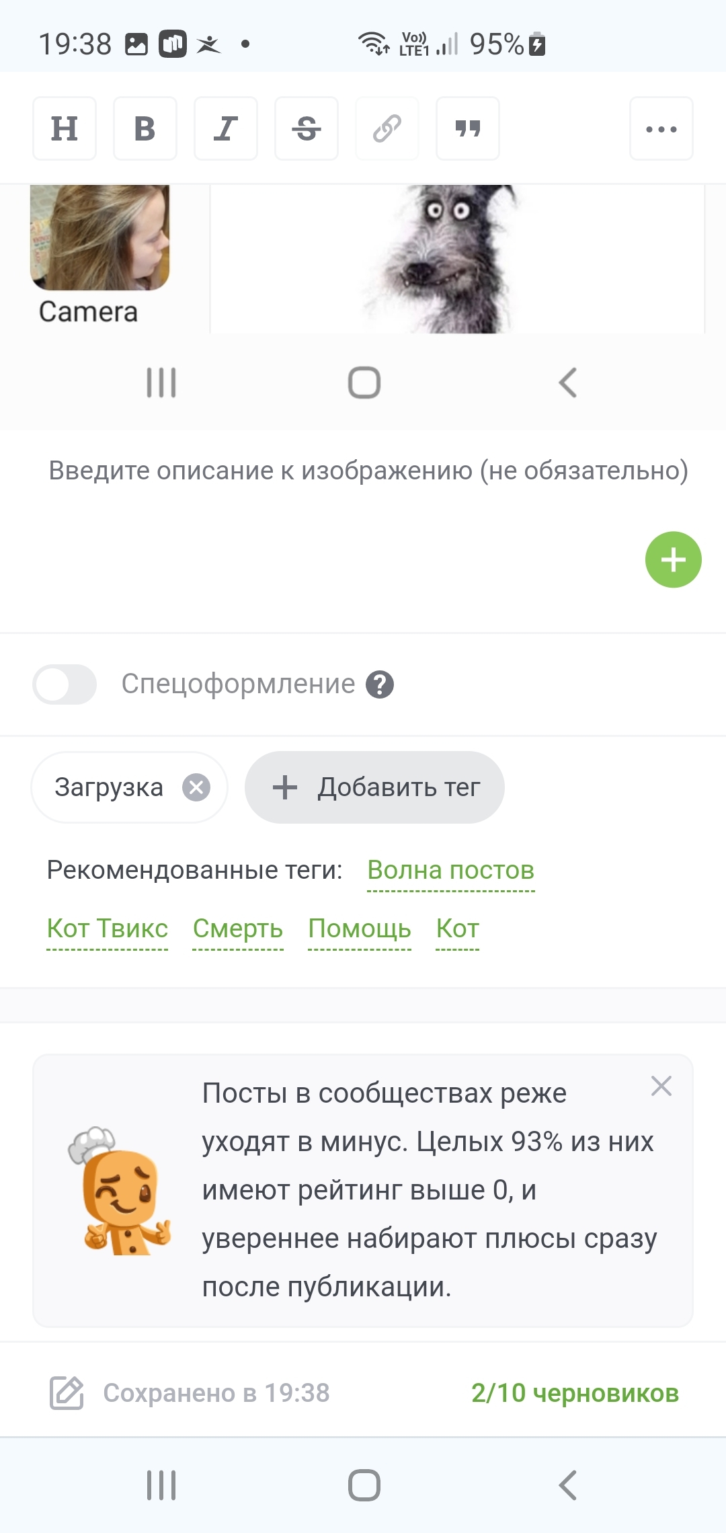Image resolution: width=726 pixels, height=1533 pixels.
Task: Click the image description input field
Action: click(x=368, y=471)
